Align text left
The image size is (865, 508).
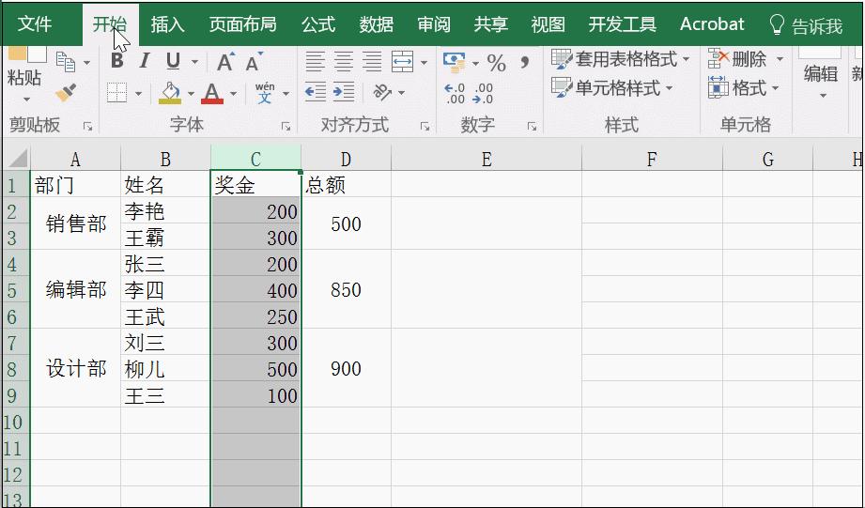pyautogui.click(x=315, y=62)
